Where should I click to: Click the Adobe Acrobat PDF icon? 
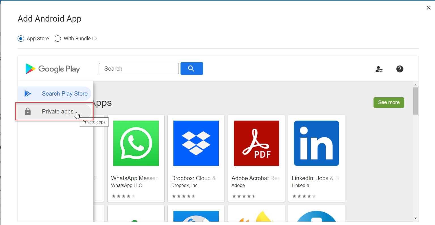pos(256,143)
